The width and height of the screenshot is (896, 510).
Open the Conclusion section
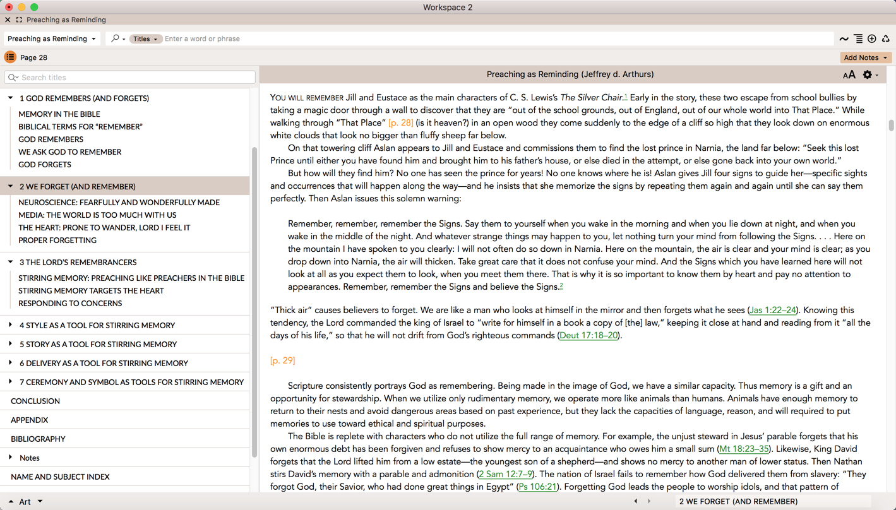coord(35,401)
